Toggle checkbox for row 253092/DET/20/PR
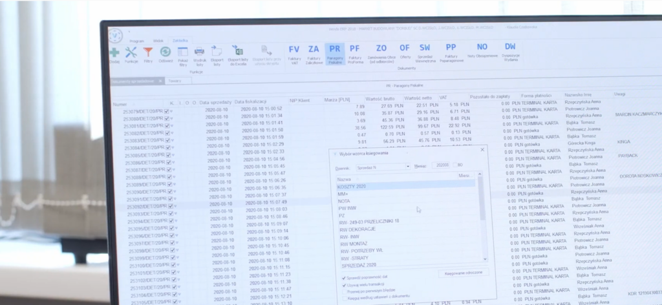 [171, 206]
